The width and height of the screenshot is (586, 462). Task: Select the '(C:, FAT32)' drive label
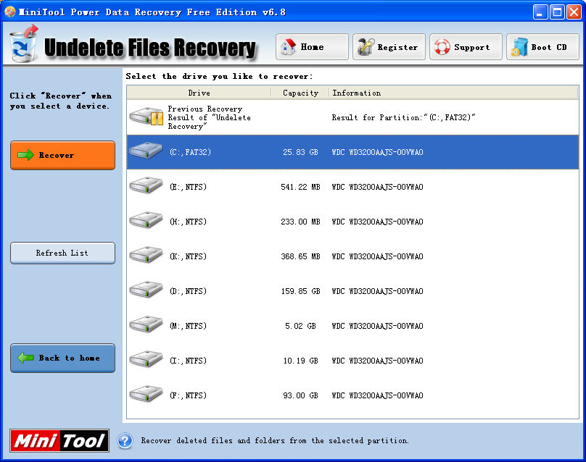(190, 152)
